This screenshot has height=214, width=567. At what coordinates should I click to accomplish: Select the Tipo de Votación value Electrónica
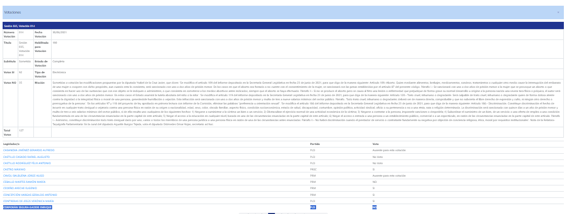pos(59,72)
